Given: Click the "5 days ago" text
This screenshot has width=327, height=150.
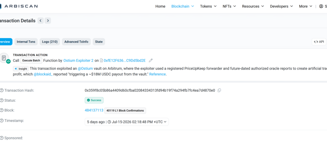Looking at the screenshot, I should click(96, 122).
